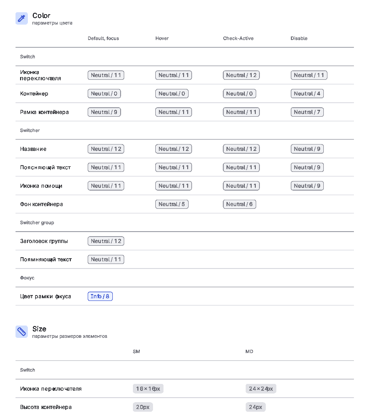Viewport: 369px width, 414px height.
Task: Click the Disable column header
Action: click(299, 38)
